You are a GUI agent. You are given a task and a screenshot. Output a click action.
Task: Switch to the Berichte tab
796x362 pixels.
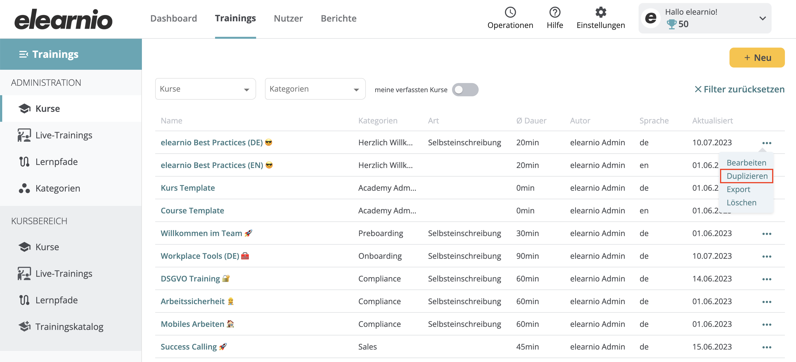pos(339,18)
